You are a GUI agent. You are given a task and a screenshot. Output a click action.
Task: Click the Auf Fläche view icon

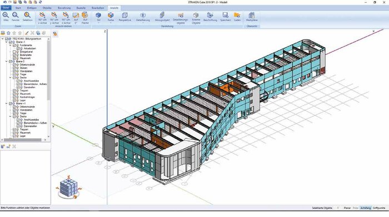point(85,15)
